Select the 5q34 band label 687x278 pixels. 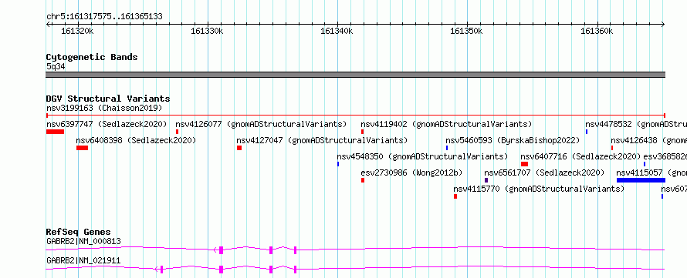(56, 66)
